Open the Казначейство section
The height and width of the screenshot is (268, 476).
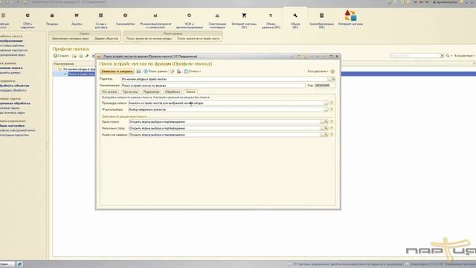126,19
